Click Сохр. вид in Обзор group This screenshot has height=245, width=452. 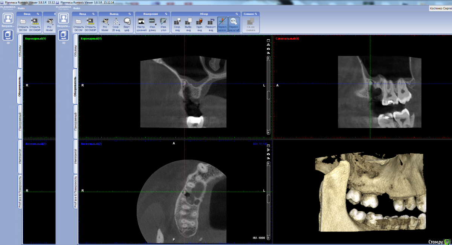pos(177,23)
